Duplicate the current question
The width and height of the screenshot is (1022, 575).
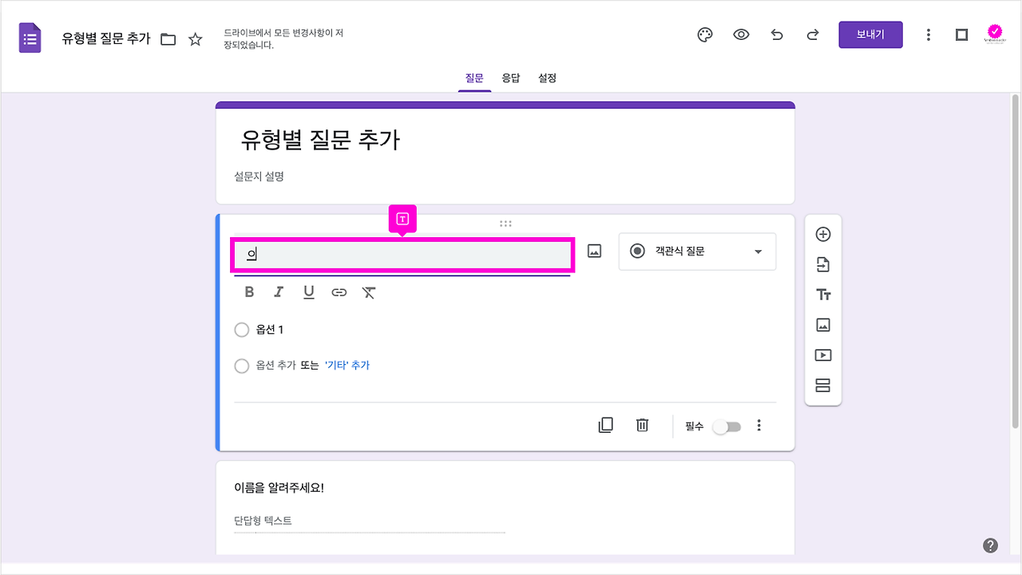point(605,425)
